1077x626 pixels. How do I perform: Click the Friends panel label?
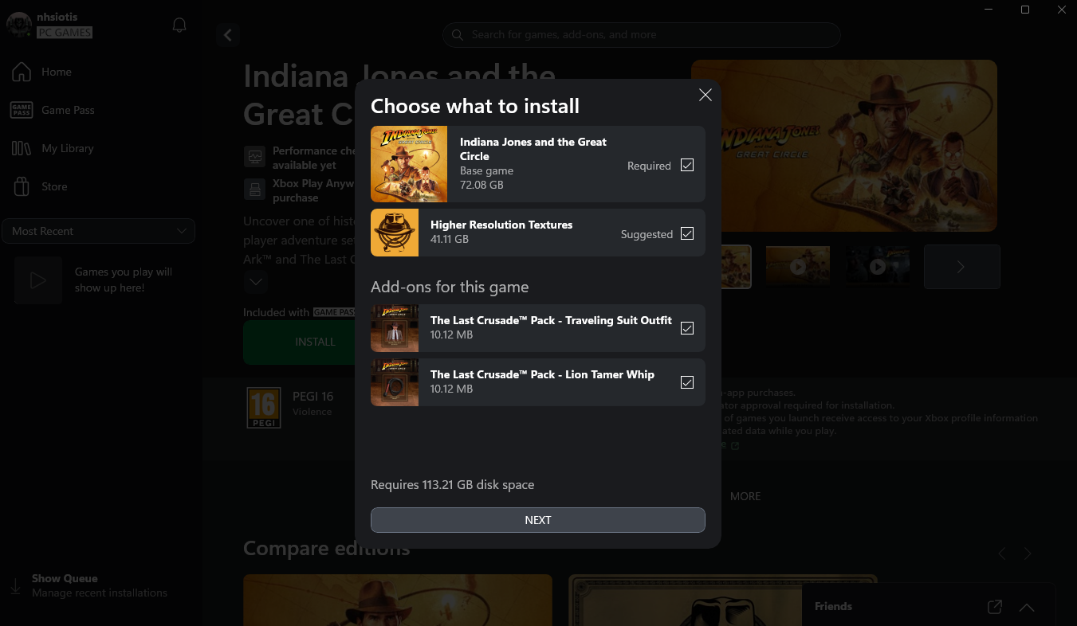coord(833,606)
